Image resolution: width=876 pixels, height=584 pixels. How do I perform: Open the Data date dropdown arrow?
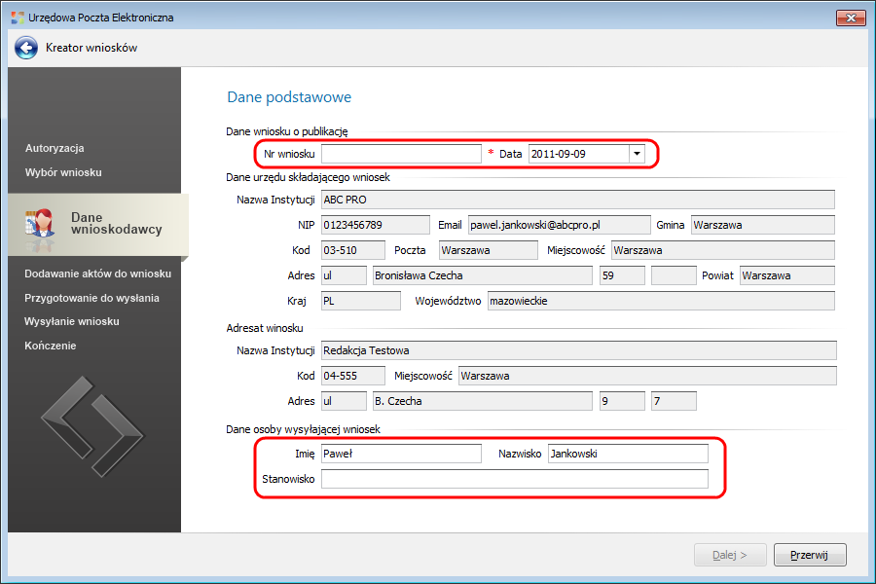pos(637,154)
